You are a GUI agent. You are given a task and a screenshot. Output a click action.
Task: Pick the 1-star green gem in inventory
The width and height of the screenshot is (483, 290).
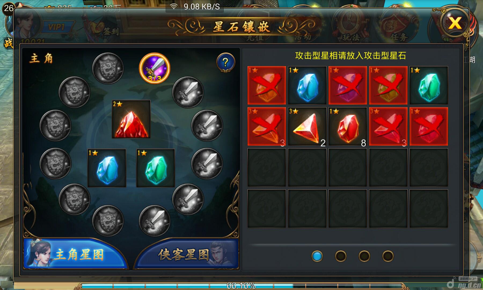click(x=429, y=85)
